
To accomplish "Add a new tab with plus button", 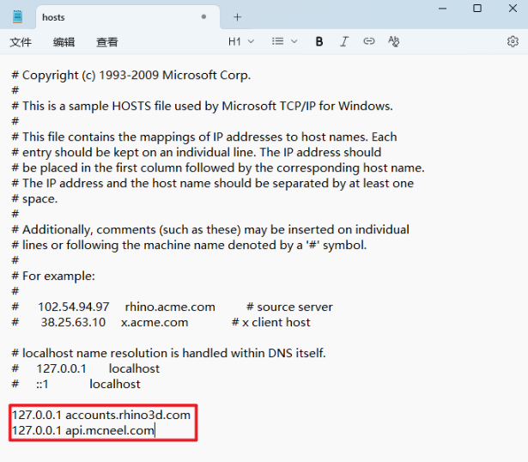I will point(238,16).
